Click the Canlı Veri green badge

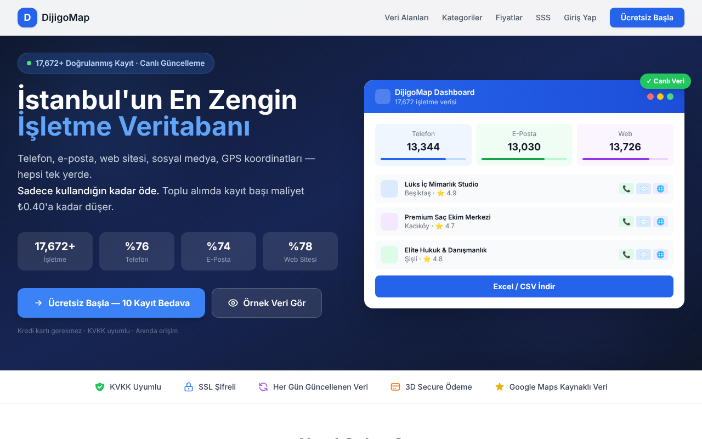(x=665, y=81)
